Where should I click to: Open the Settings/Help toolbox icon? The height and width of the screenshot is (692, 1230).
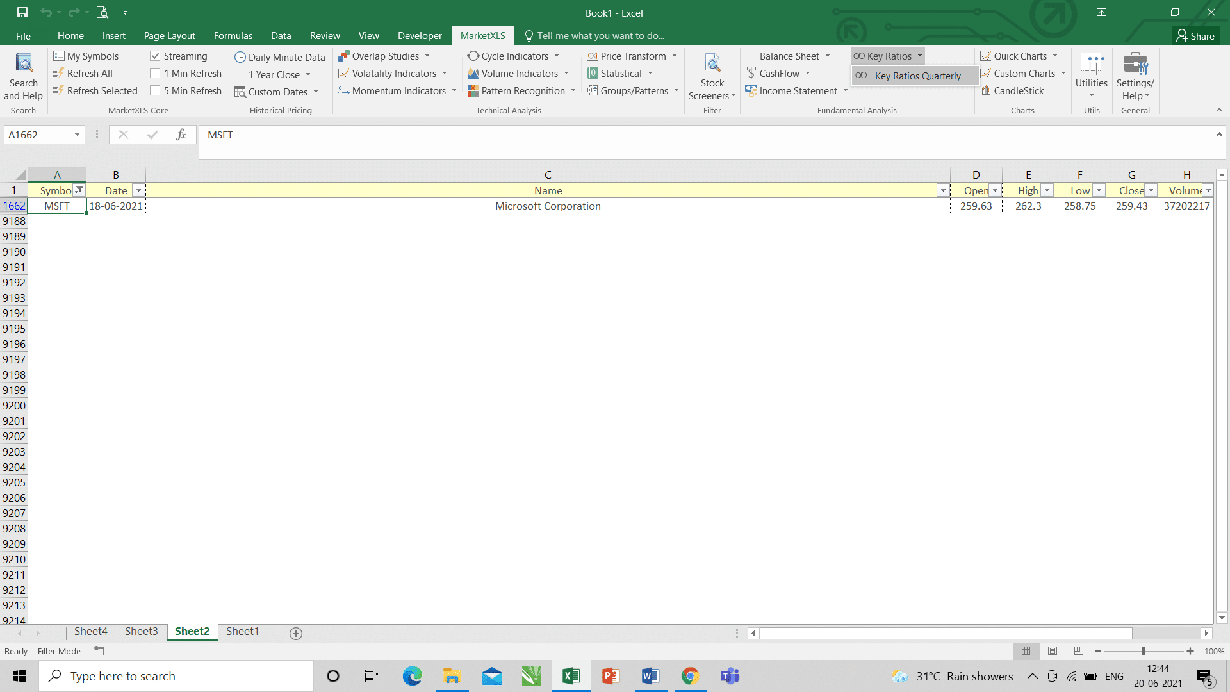(1135, 64)
